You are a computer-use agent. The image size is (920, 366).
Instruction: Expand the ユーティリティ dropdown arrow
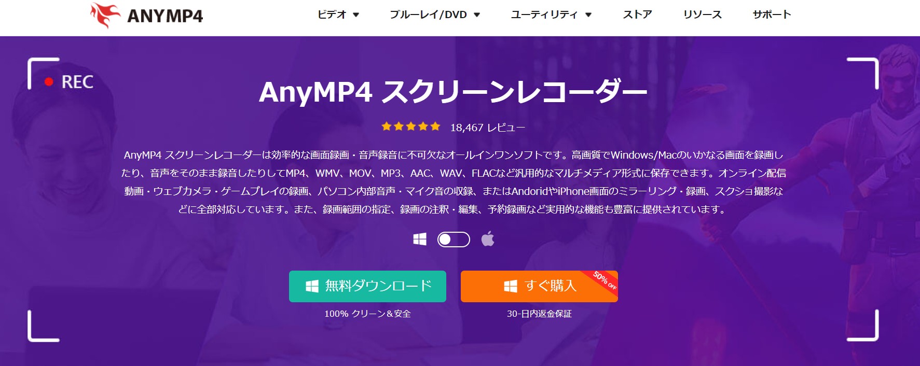coord(588,15)
